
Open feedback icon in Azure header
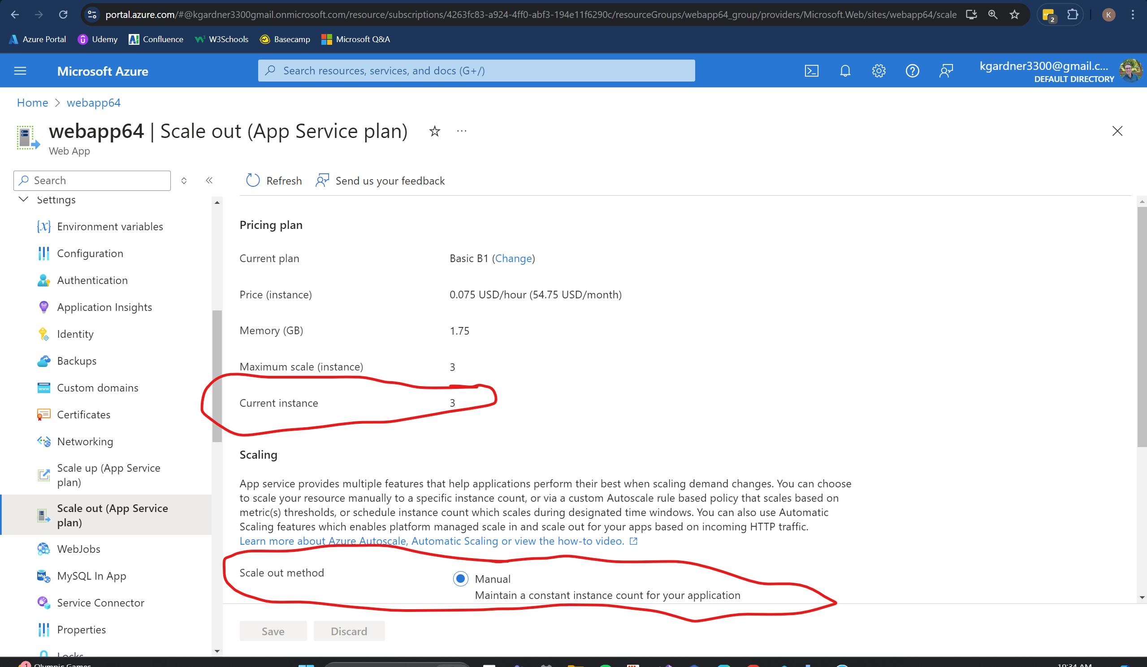click(946, 70)
